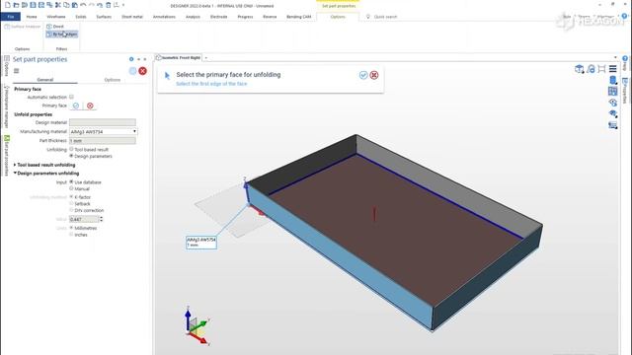This screenshot has width=632, height=355.
Task: Open the Surfaces ribbon tab
Action: click(104, 17)
